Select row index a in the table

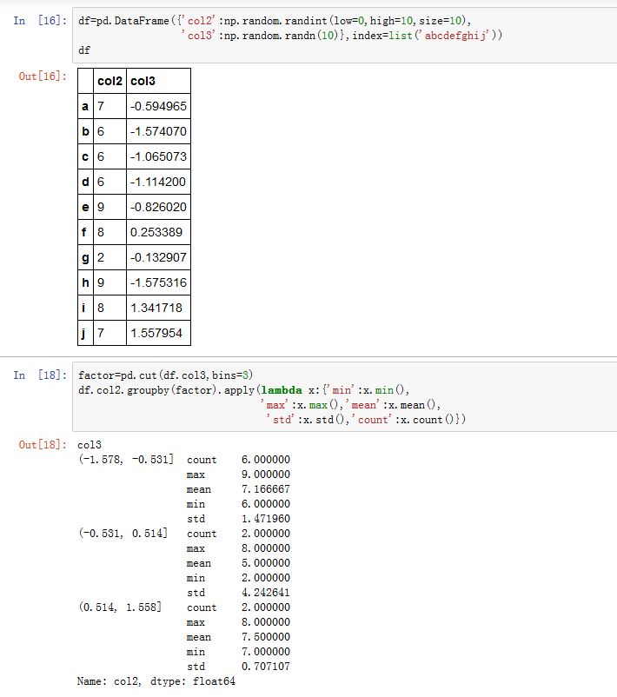85,106
